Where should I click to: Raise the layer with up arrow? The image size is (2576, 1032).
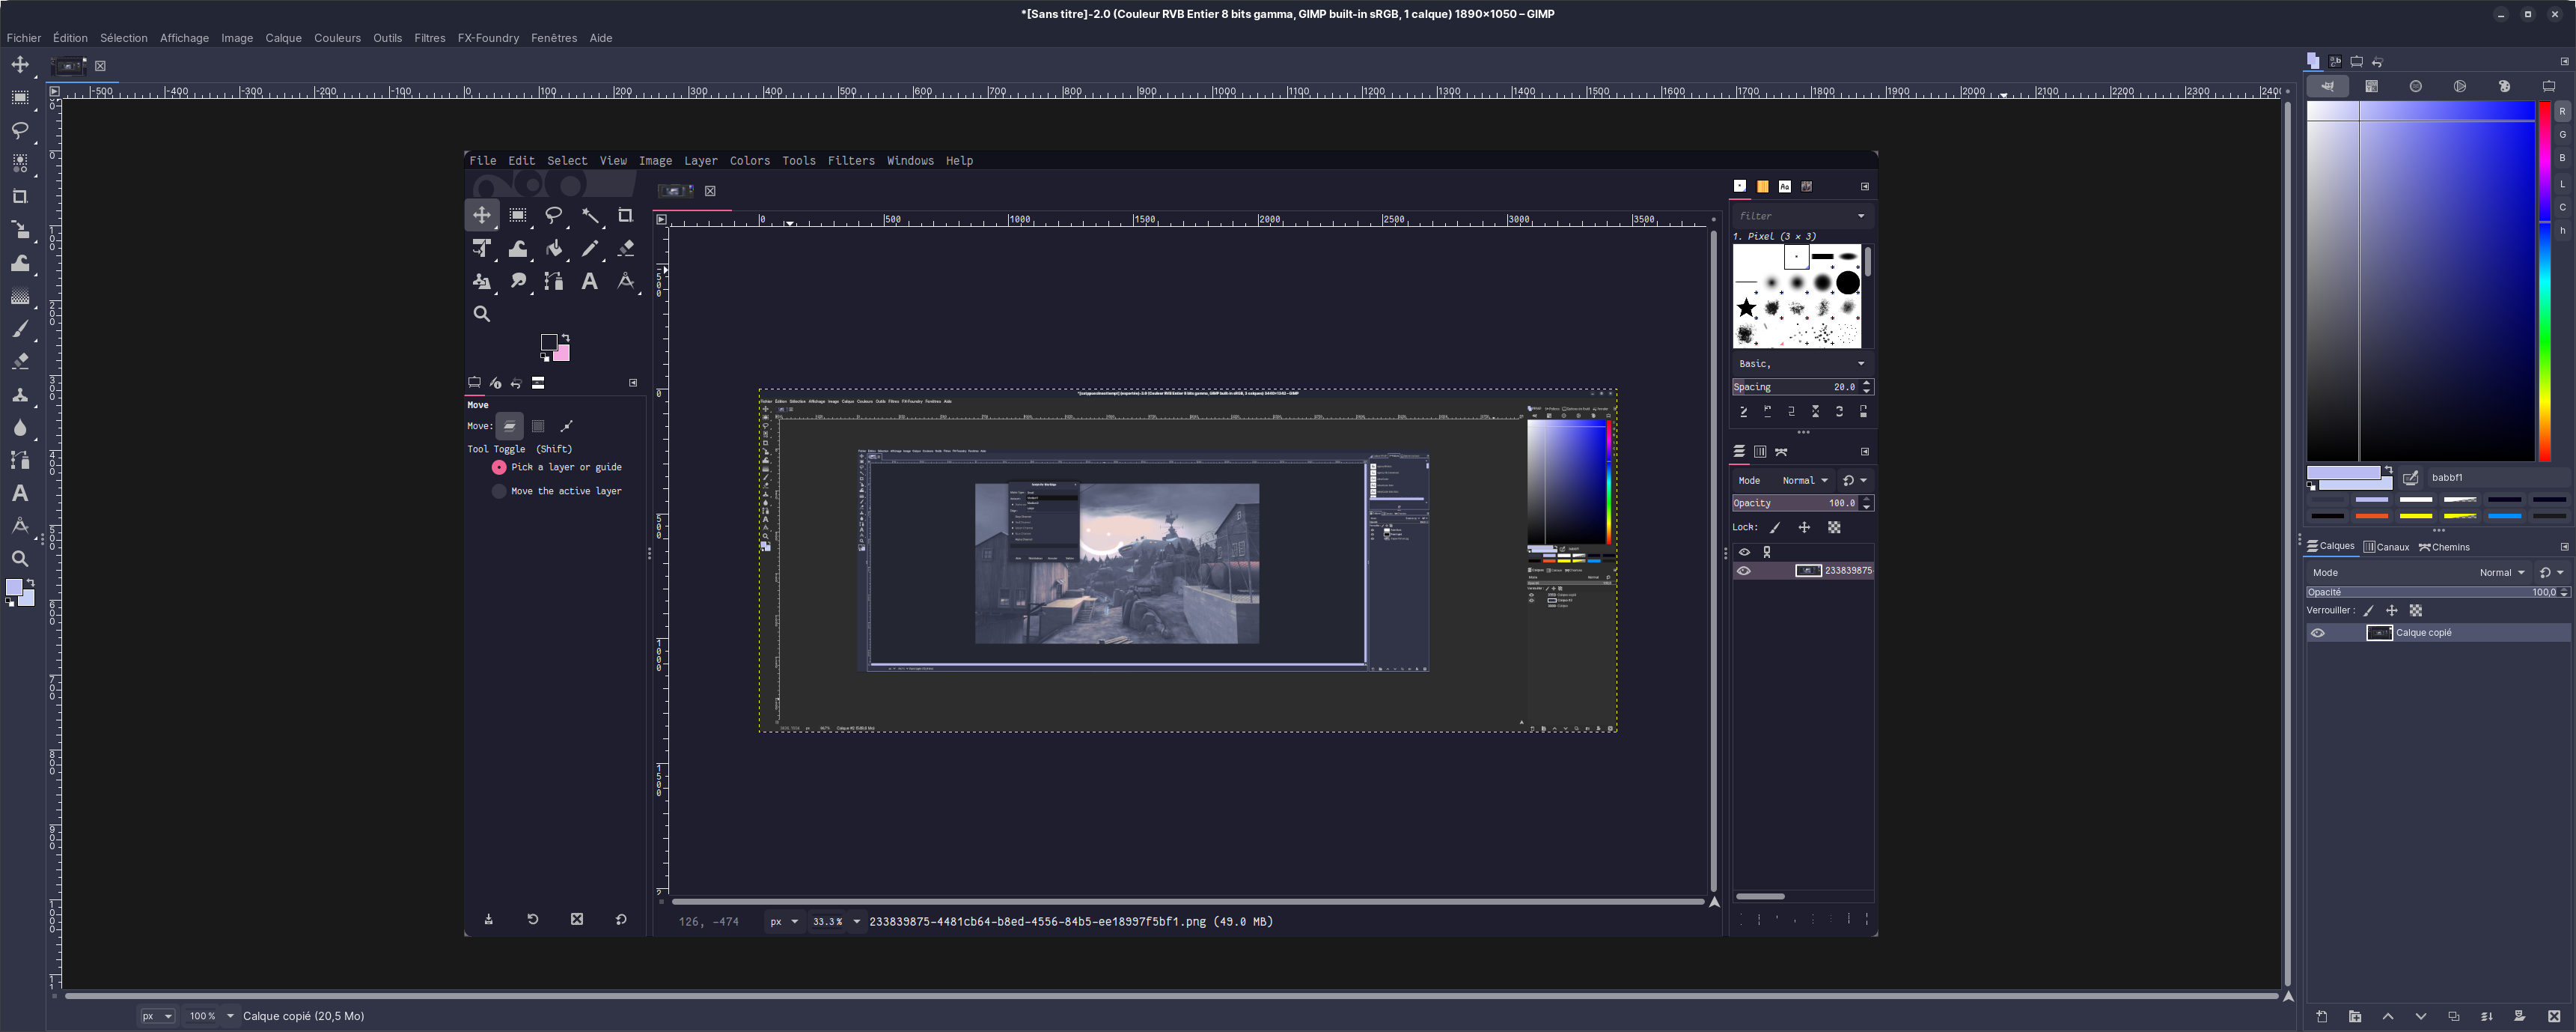(2388, 1016)
